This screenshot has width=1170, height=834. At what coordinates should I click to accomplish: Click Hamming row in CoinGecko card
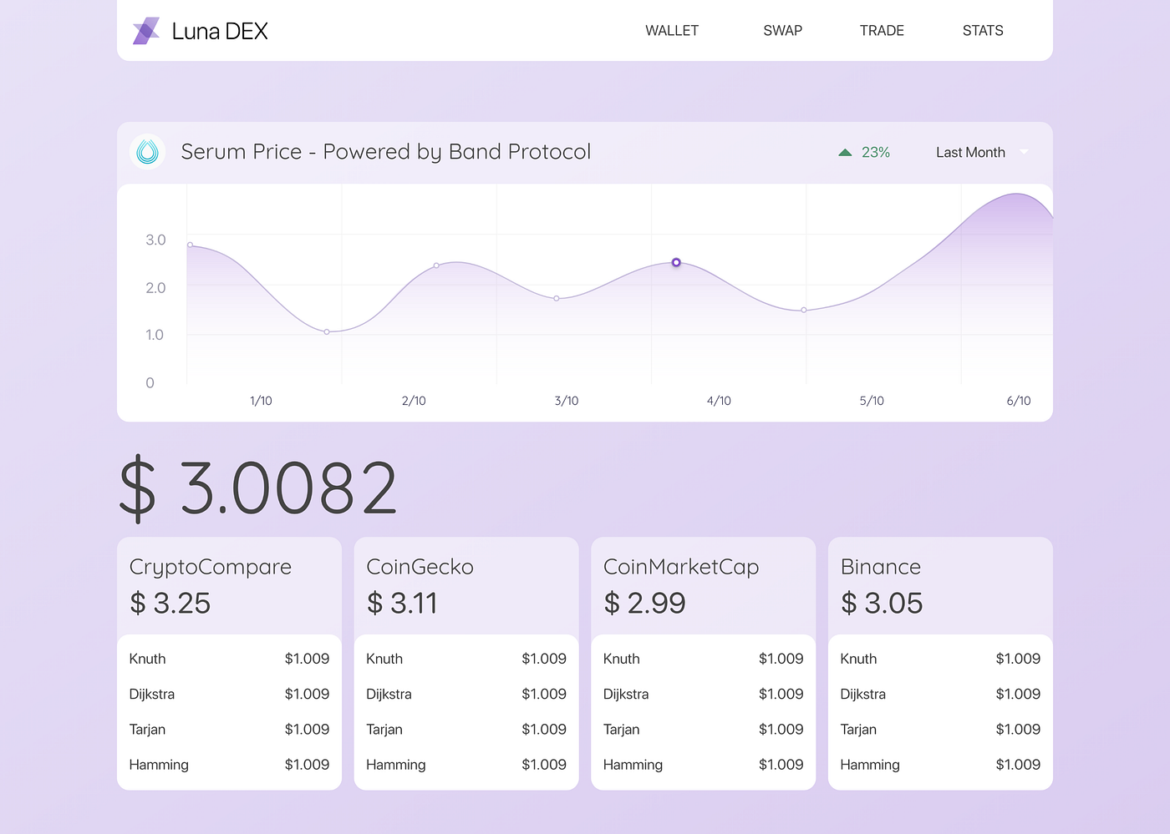[x=466, y=764]
